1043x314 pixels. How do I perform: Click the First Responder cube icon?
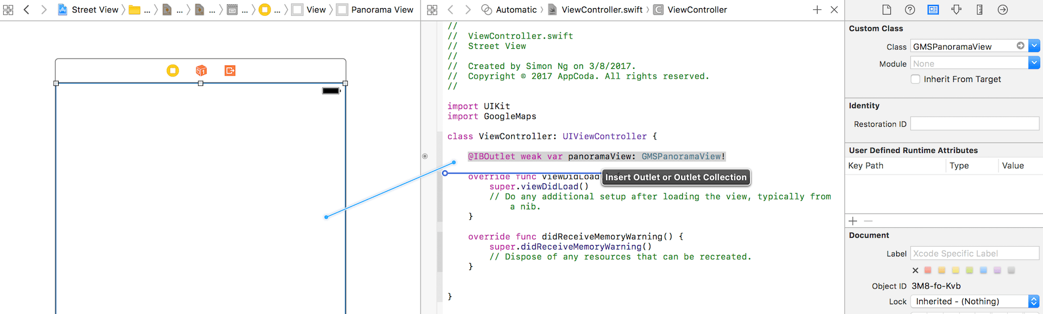click(202, 71)
